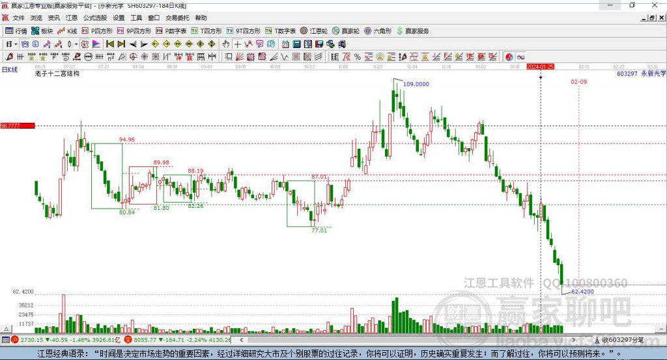This screenshot has height=360, width=667.
Task: Click the infinity symbol icon
Action: pyautogui.click(x=520, y=57)
